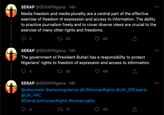This screenshot has width=164, height=115.
Task: Share the #StandUp4HumanRights tweet
Action: tap(134, 110)
